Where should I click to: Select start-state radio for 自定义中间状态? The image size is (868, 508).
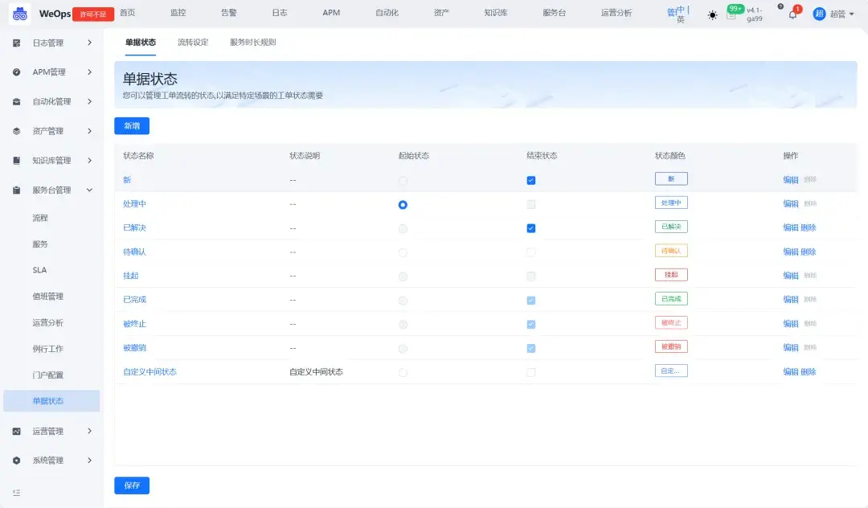point(403,372)
